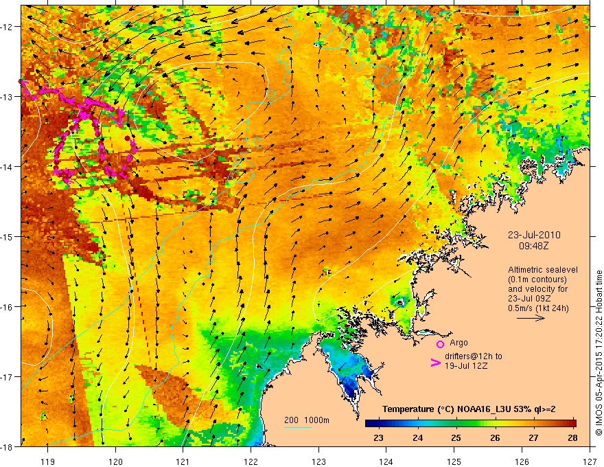Screen dimensions: 604x467
Task: Click the date text 23-Jul-2010
Action: pyautogui.click(x=534, y=235)
